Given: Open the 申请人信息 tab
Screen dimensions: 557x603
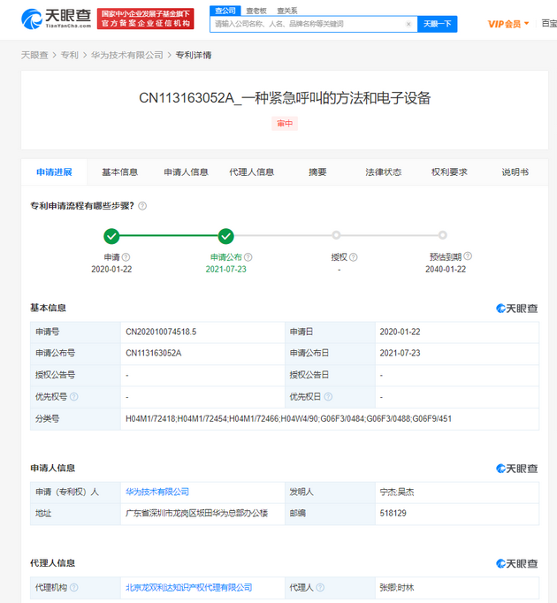Looking at the screenshot, I should point(187,172).
